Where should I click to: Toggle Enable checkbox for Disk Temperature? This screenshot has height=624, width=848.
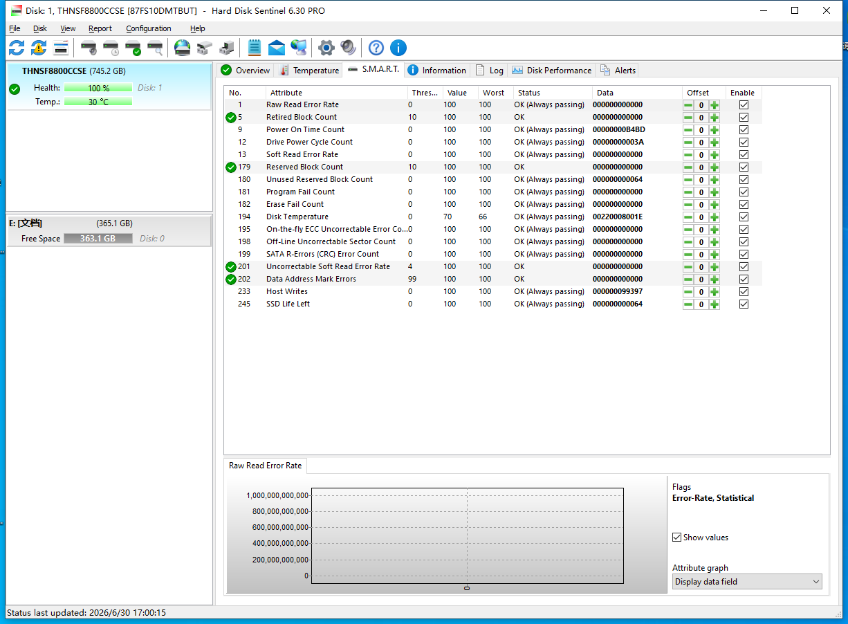(744, 217)
